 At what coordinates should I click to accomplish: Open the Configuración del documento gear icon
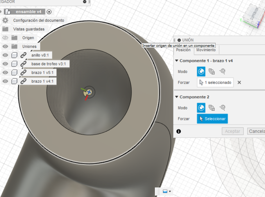click(5, 20)
